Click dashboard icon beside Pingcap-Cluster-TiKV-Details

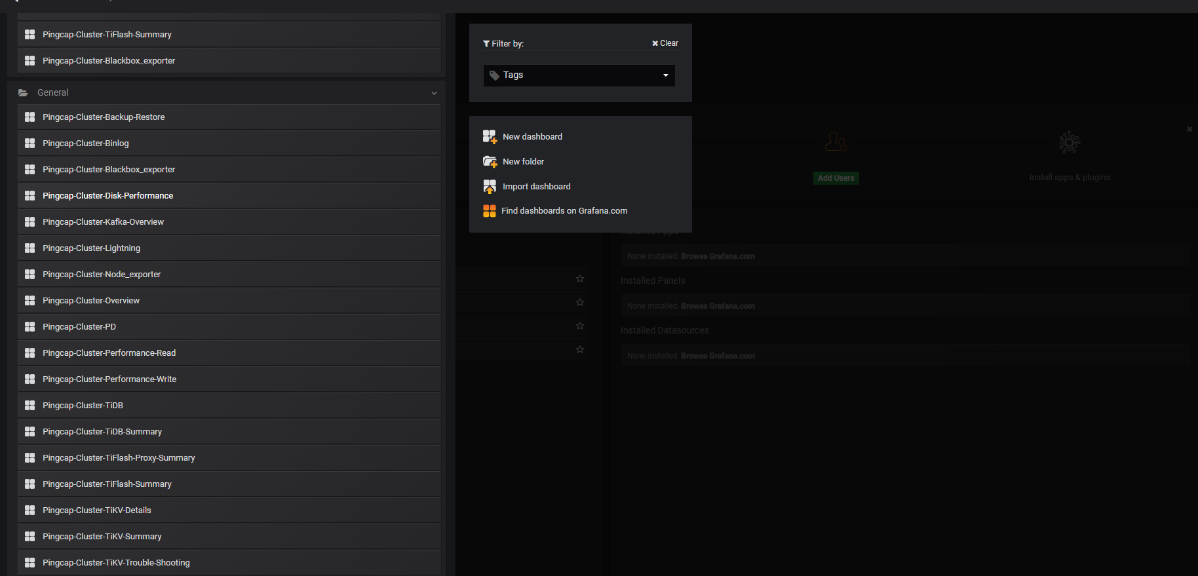(x=29, y=510)
